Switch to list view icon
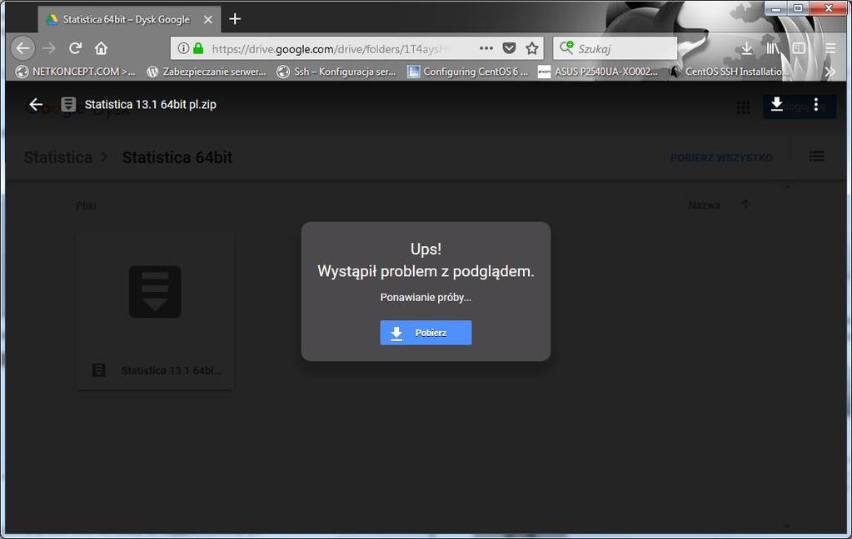 817,156
